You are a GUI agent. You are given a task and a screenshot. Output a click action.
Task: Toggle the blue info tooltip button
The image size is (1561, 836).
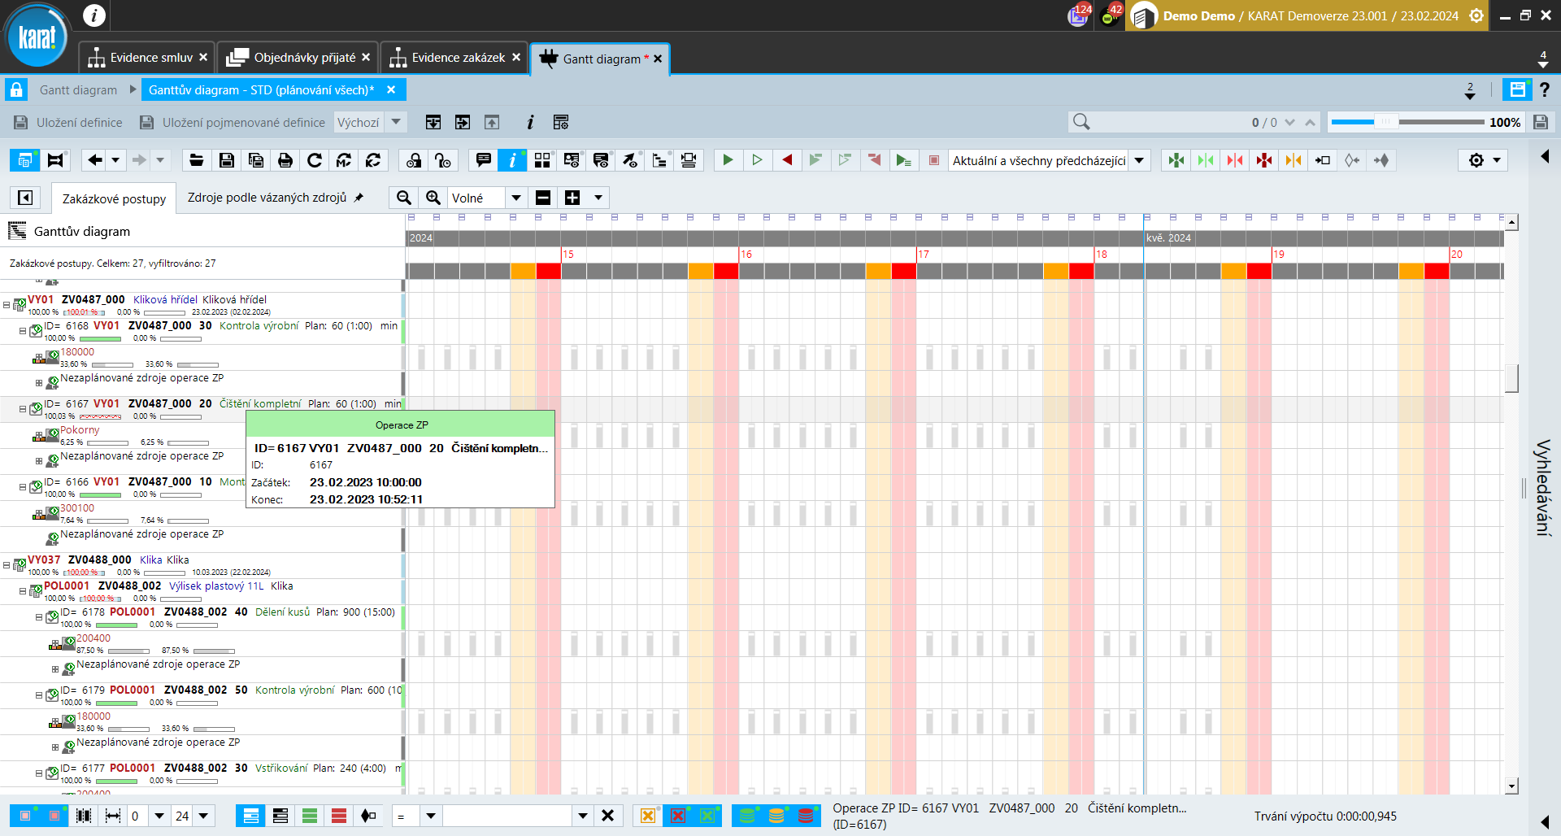tap(512, 160)
